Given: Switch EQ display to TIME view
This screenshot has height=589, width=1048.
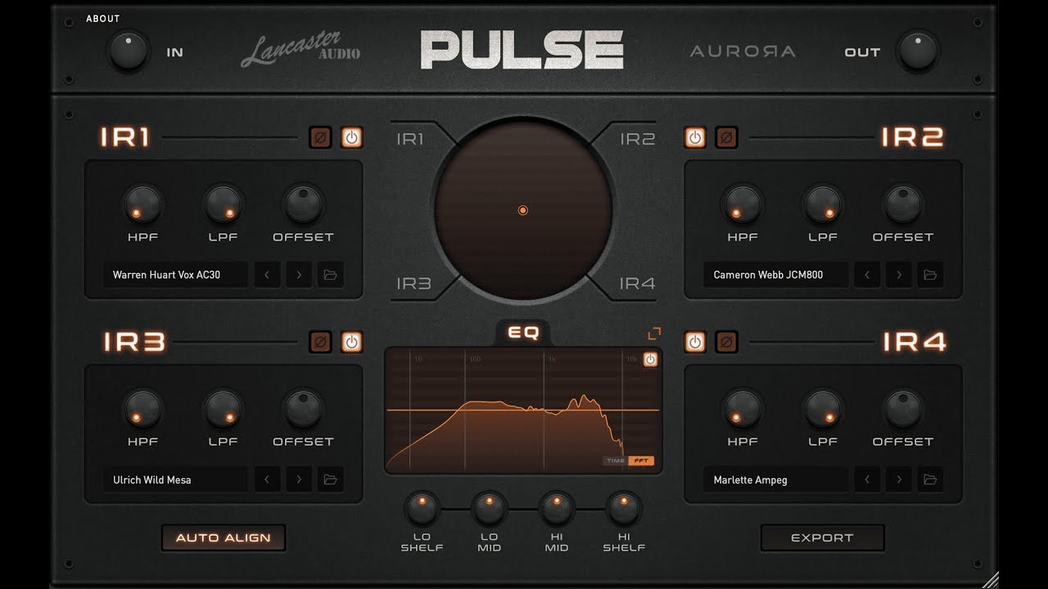Looking at the screenshot, I should (616, 461).
